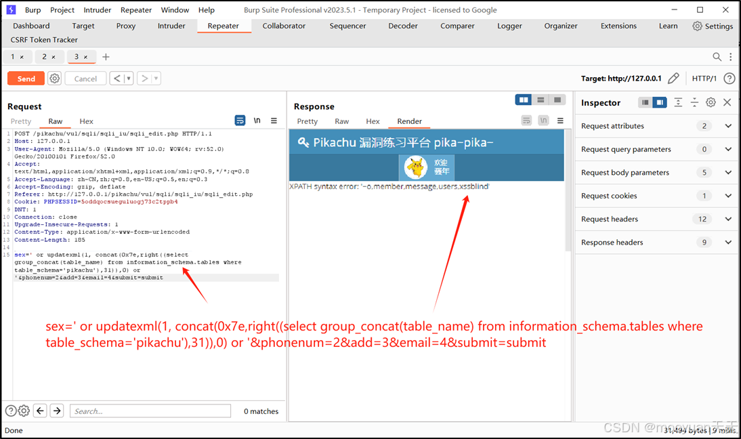Collapse all Inspector sections icon

coord(694,102)
